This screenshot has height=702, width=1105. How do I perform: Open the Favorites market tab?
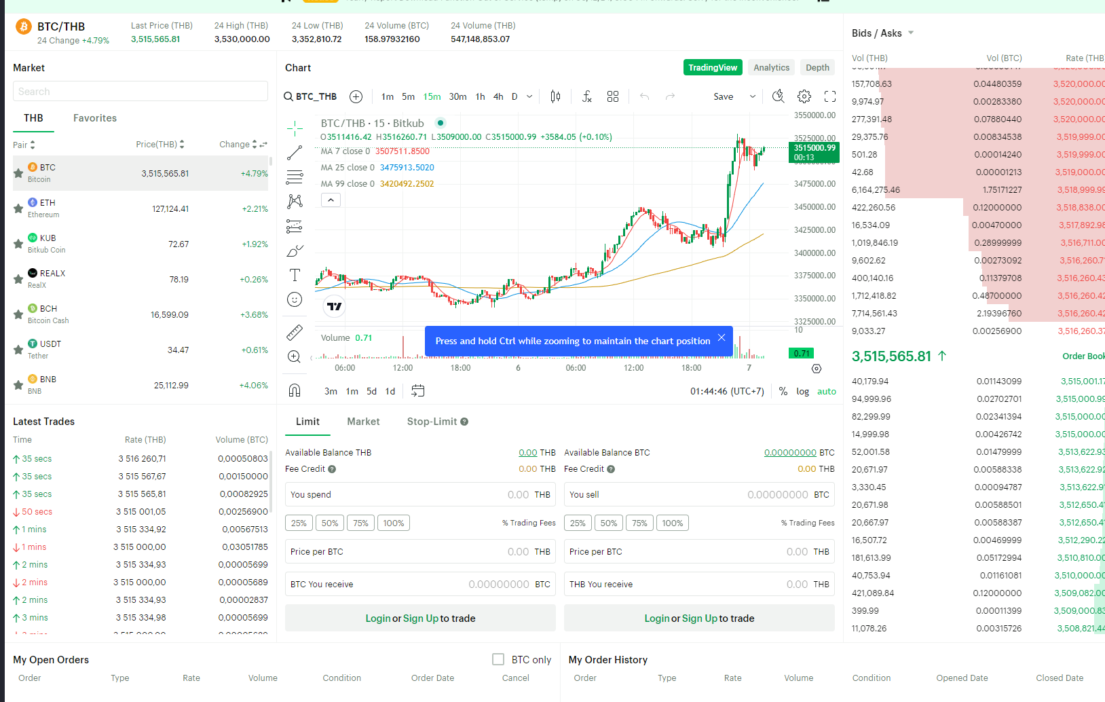95,118
